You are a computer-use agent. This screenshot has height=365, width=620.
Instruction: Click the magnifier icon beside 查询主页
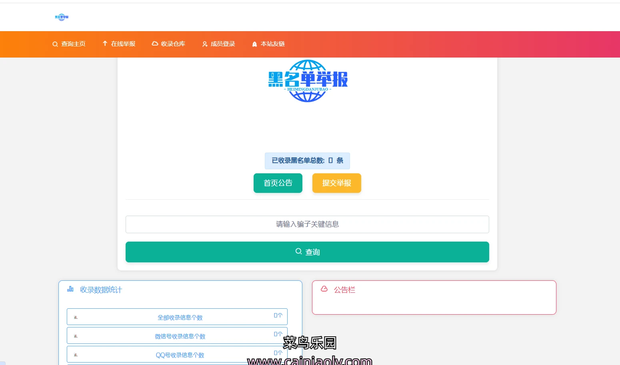tap(55, 44)
